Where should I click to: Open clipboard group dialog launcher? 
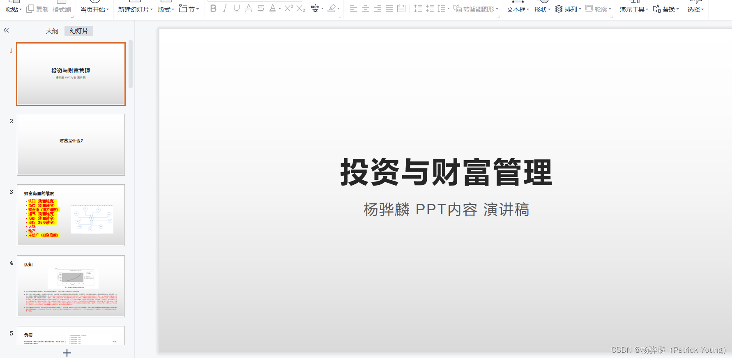coord(72,17)
